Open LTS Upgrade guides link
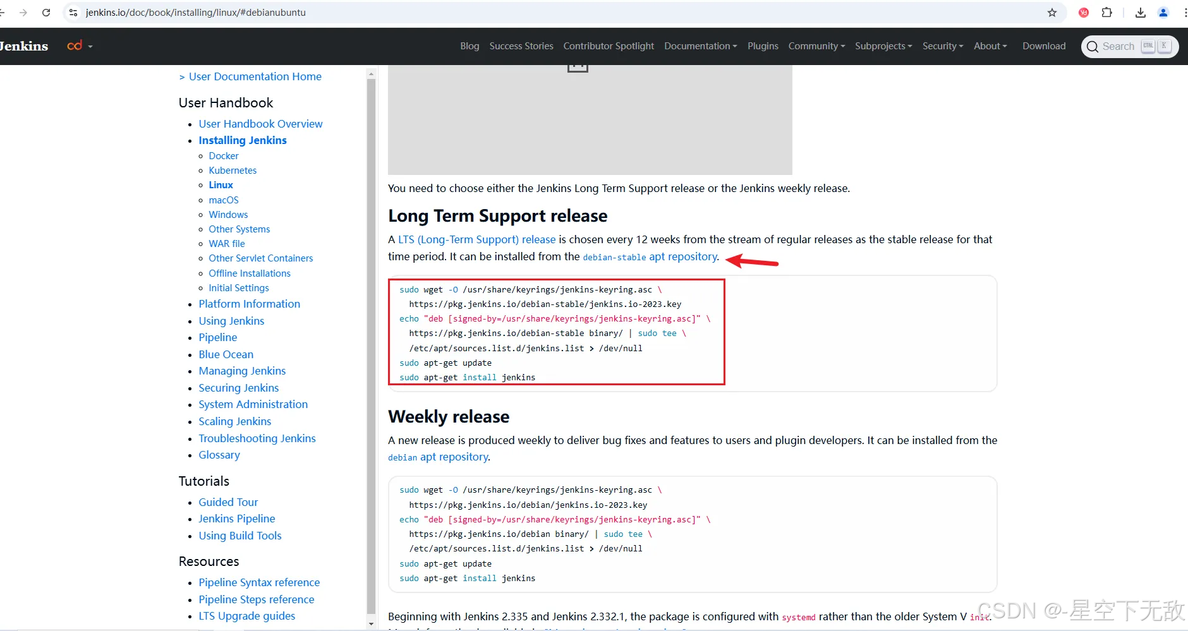1188x631 pixels. click(247, 616)
